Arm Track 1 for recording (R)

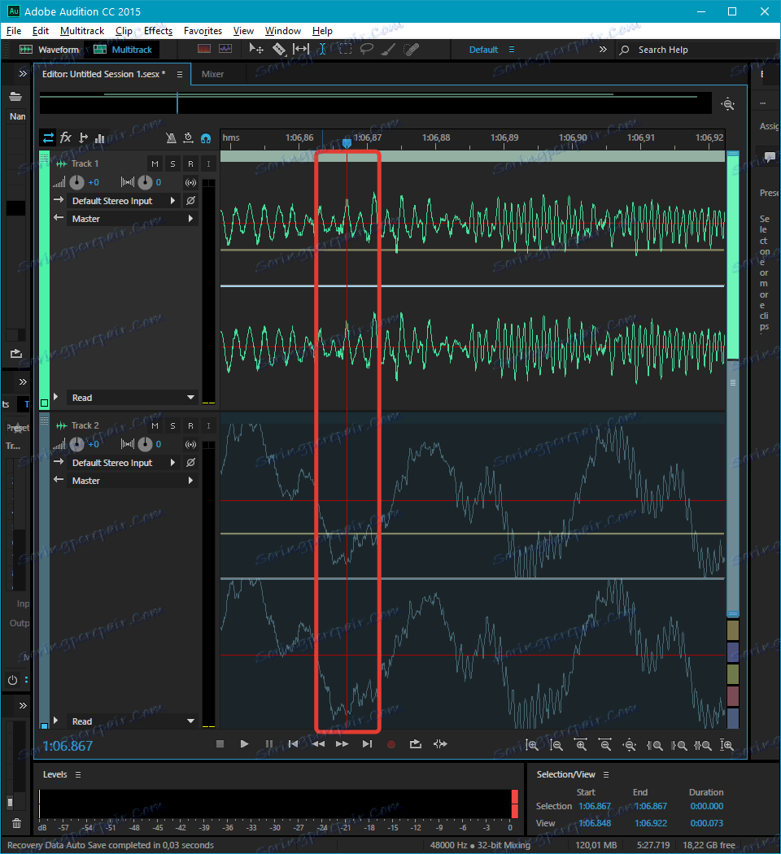click(x=190, y=164)
